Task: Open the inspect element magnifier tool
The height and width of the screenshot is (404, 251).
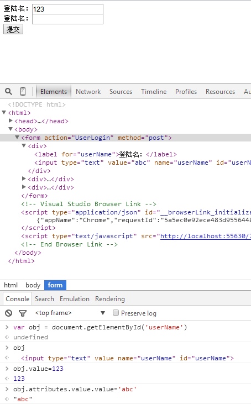Action: point(8,92)
